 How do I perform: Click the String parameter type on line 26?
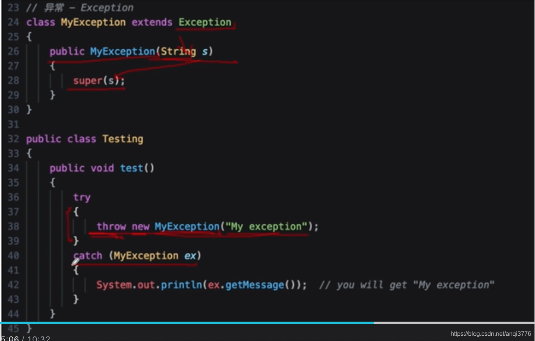[x=179, y=52]
